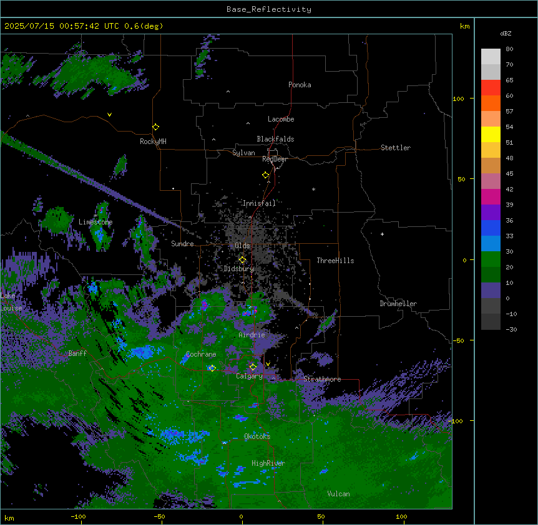This screenshot has width=538, height=525.
Task: Select the Olds label
Action: (x=242, y=246)
